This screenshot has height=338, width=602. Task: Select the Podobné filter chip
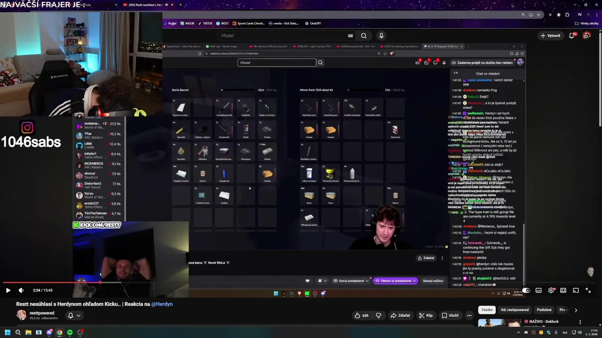tap(544, 310)
